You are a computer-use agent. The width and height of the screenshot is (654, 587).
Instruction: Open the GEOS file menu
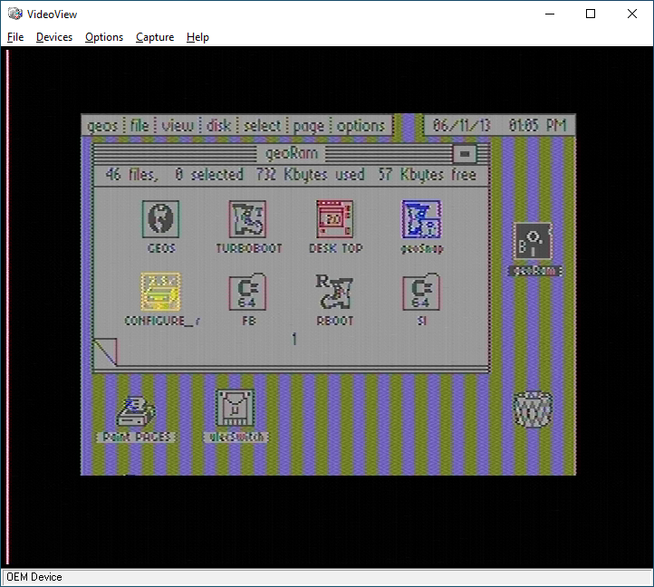(x=139, y=126)
